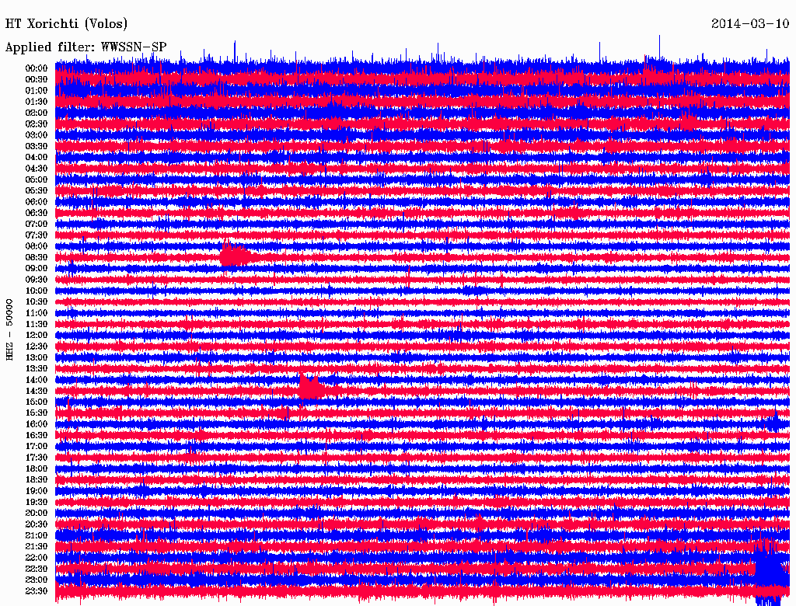The width and height of the screenshot is (796, 606).
Task: Click the 04:00 time label
Action: (x=37, y=157)
